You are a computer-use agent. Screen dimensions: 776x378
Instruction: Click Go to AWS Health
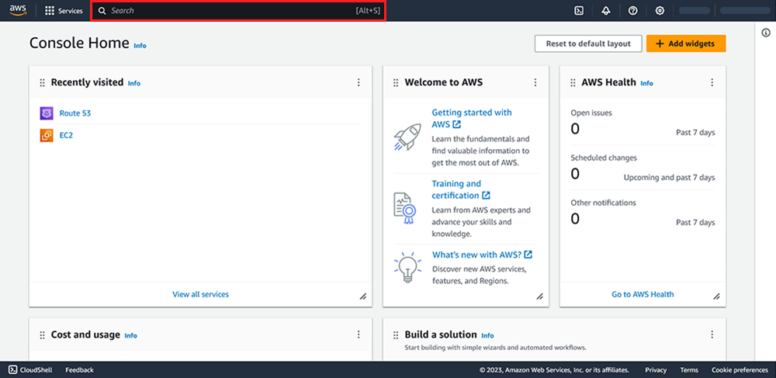tap(643, 294)
